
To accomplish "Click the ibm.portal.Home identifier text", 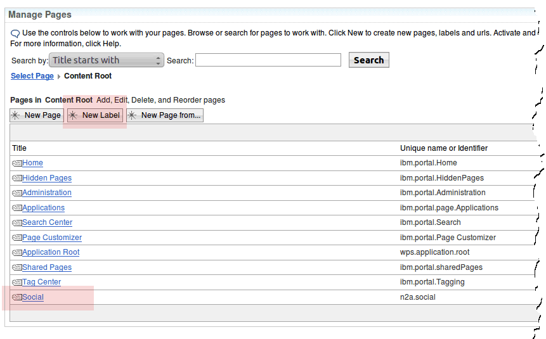I will (428, 163).
